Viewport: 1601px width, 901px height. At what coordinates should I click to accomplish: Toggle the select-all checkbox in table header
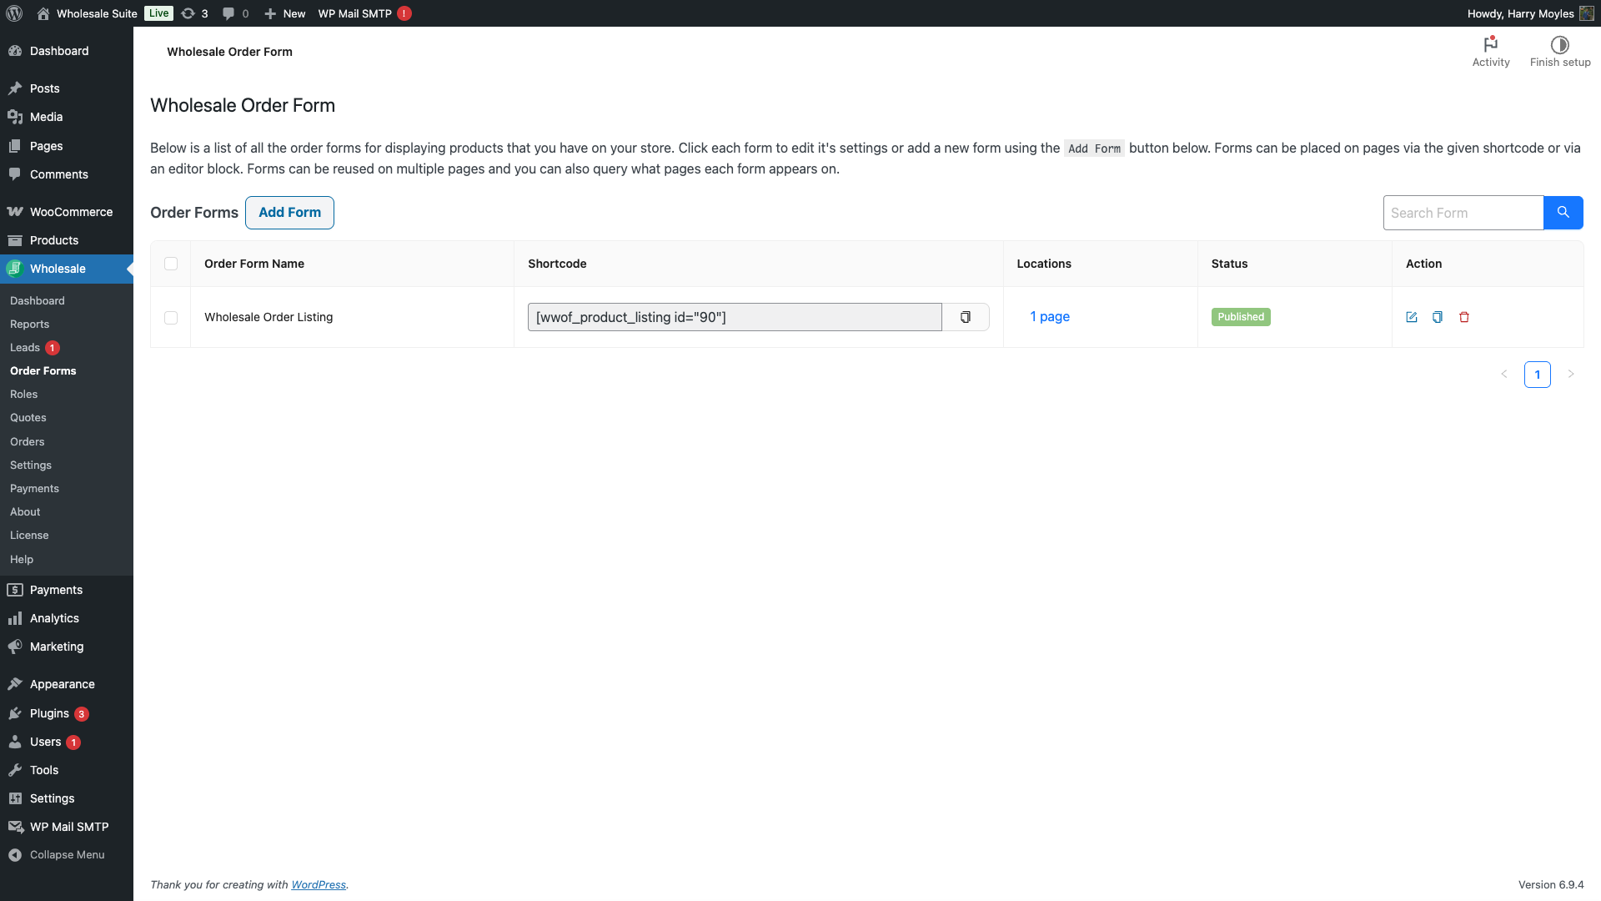(171, 264)
